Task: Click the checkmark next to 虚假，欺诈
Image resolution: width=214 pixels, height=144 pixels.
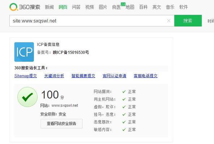Action: click(x=124, y=107)
